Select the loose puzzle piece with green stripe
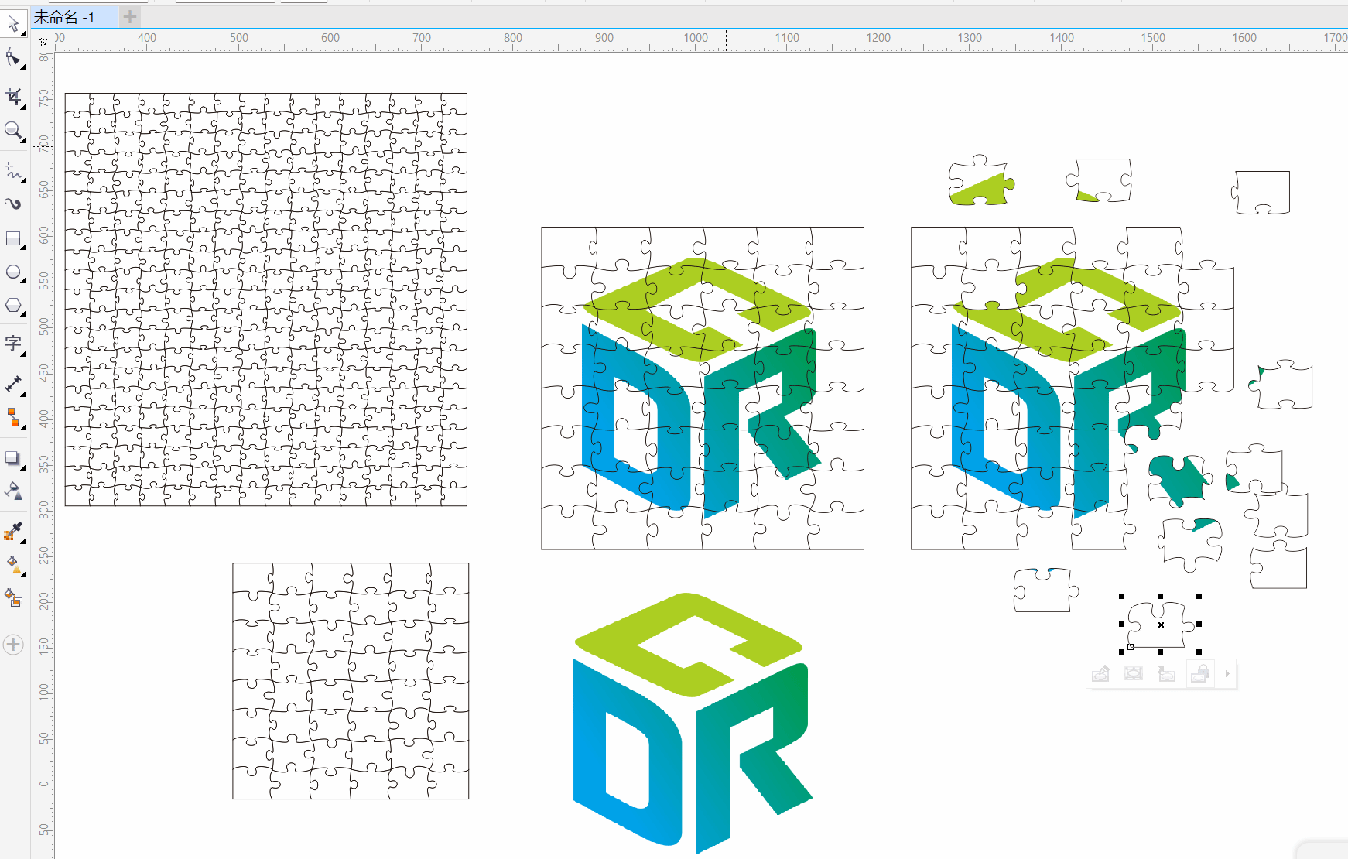 (x=981, y=181)
